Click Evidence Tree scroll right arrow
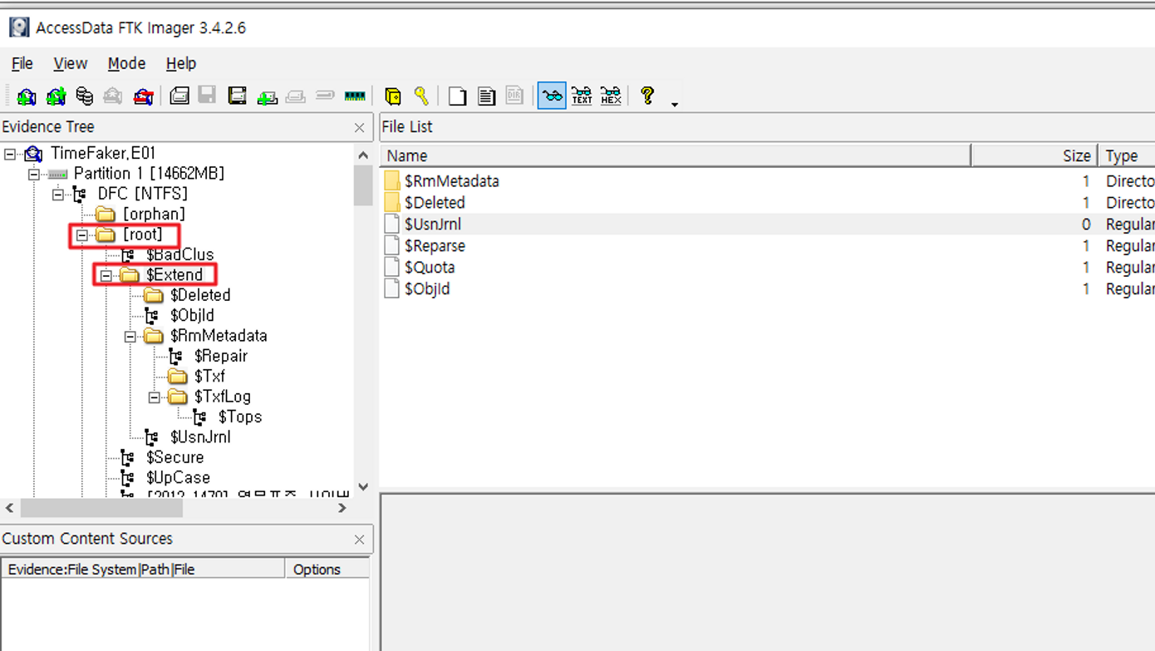This screenshot has height=651, width=1155. coord(342,508)
